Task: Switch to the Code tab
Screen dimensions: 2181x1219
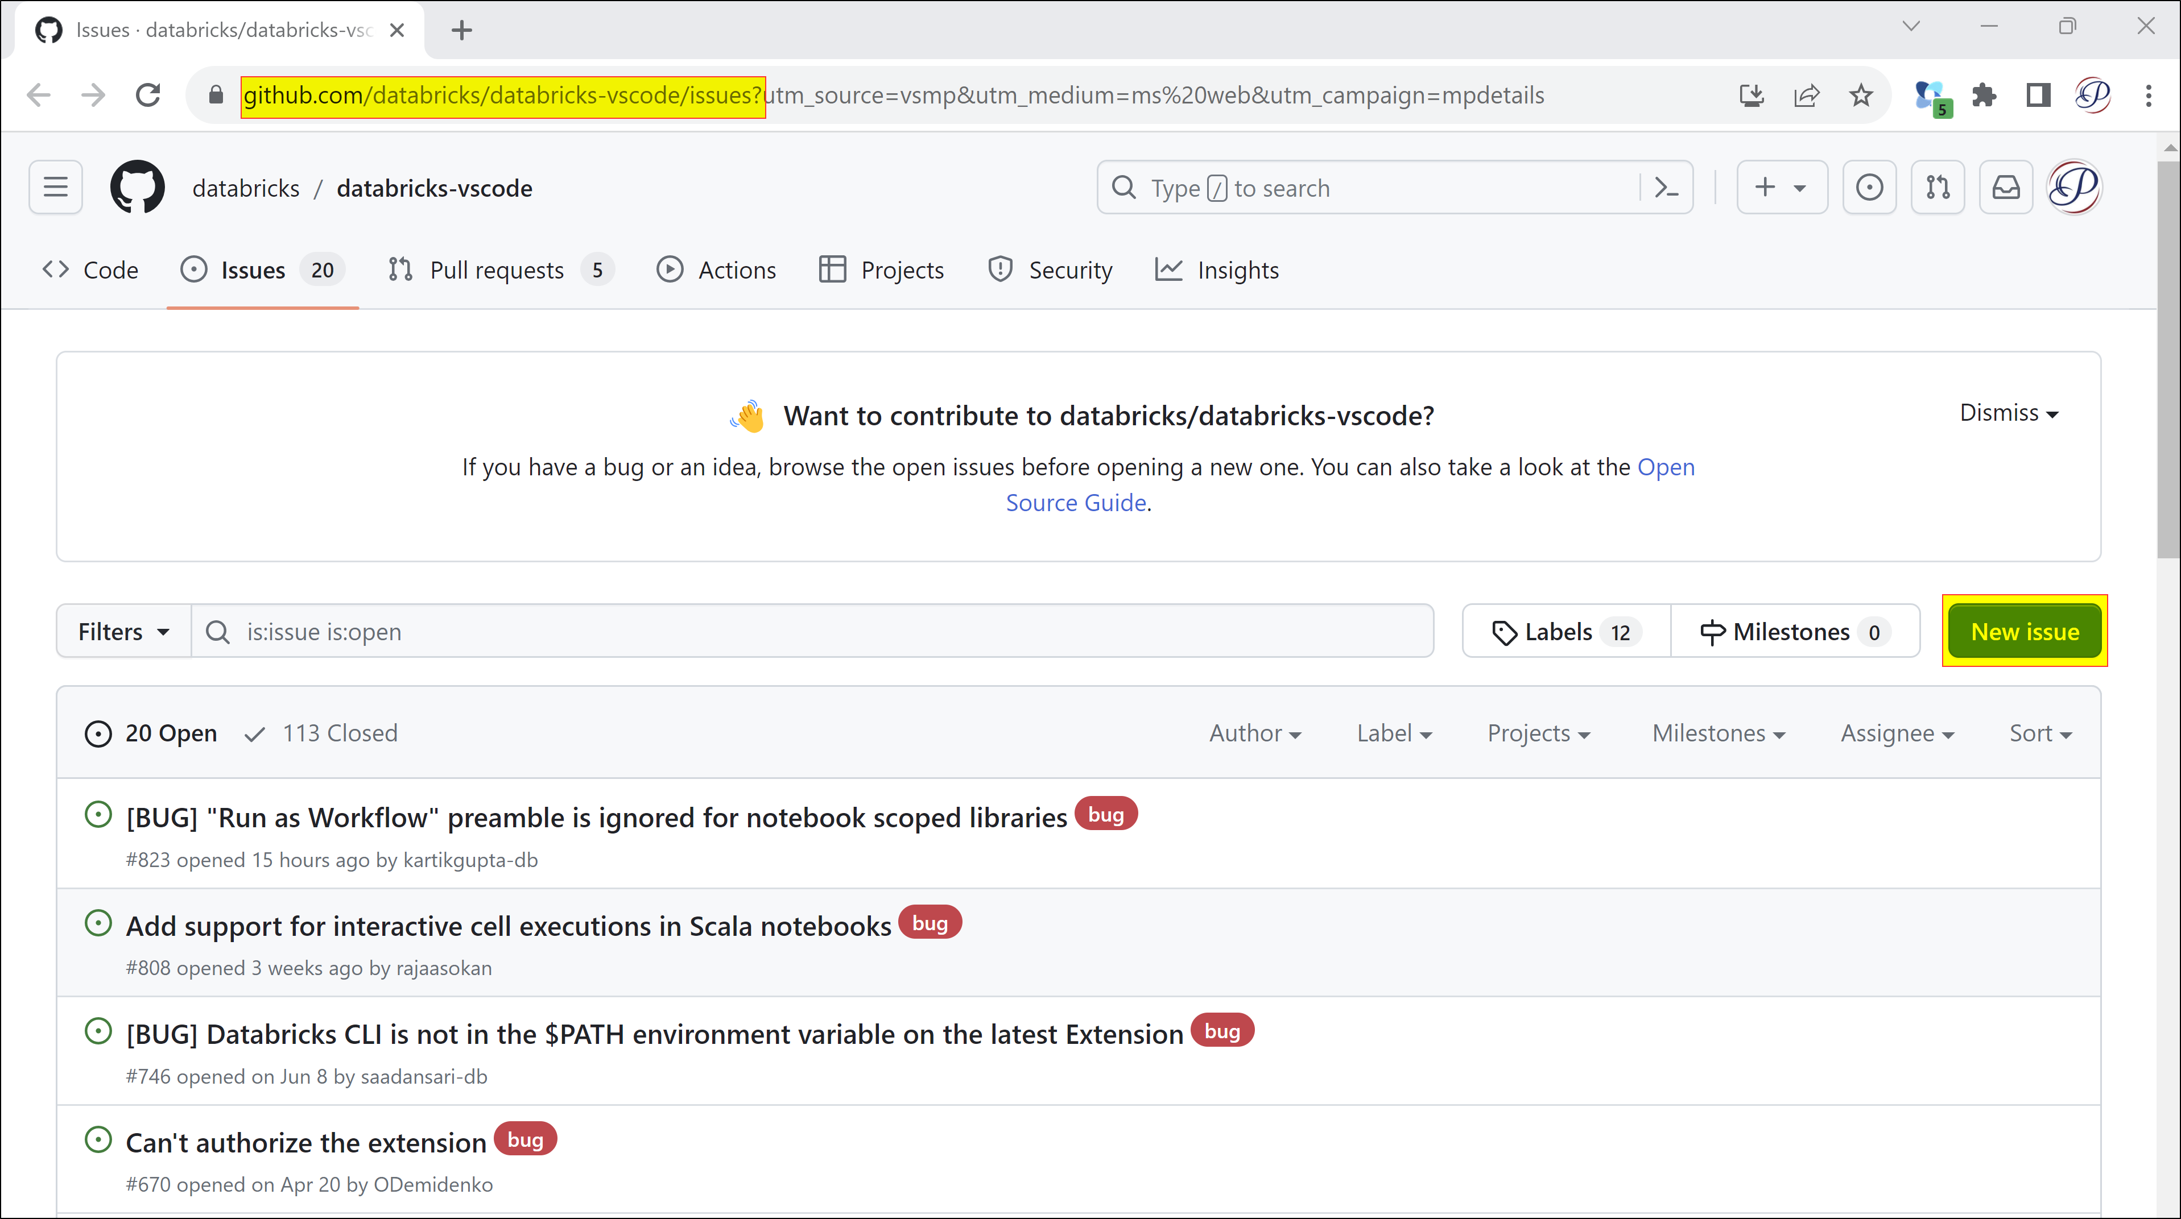Action: [90, 270]
